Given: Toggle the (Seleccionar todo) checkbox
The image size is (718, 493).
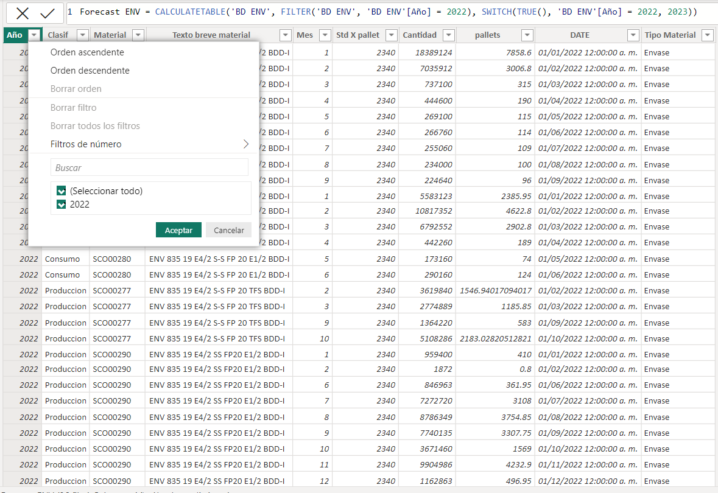Looking at the screenshot, I should tap(62, 191).
